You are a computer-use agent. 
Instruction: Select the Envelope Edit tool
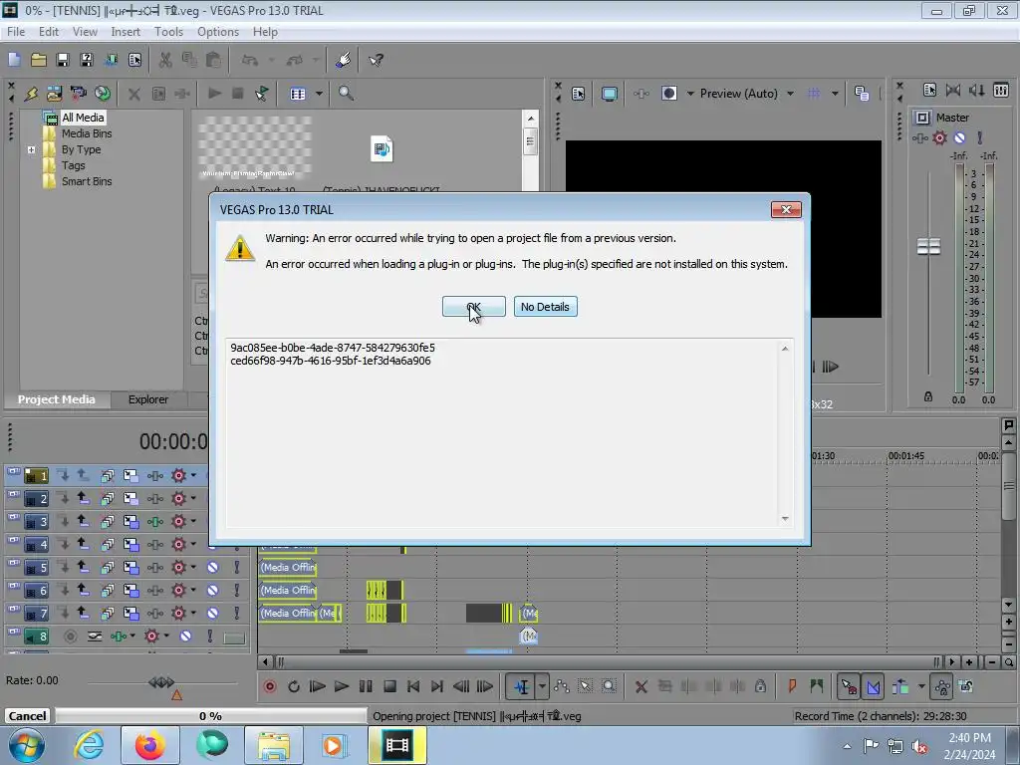tap(562, 686)
